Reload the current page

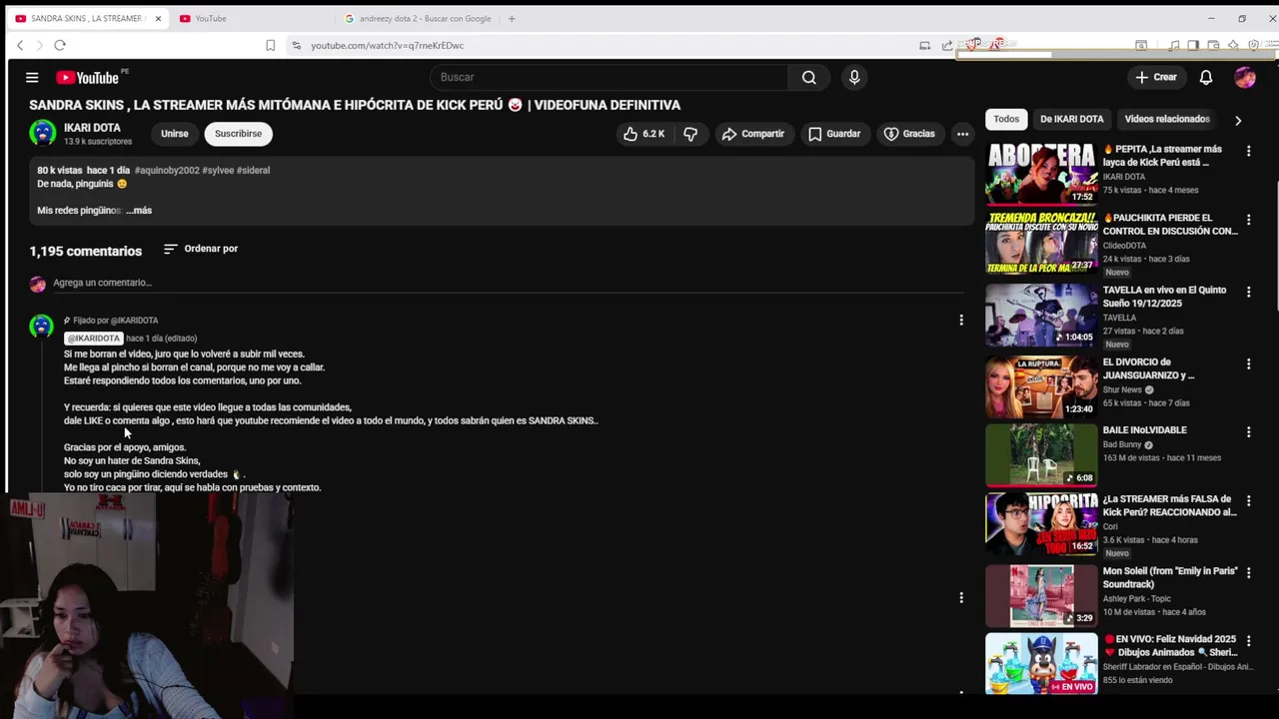click(x=60, y=45)
